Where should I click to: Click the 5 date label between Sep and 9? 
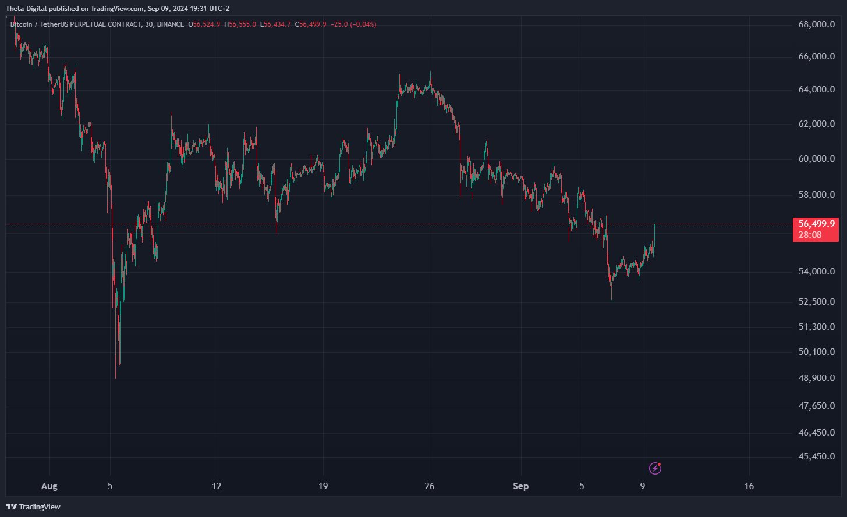pos(582,486)
